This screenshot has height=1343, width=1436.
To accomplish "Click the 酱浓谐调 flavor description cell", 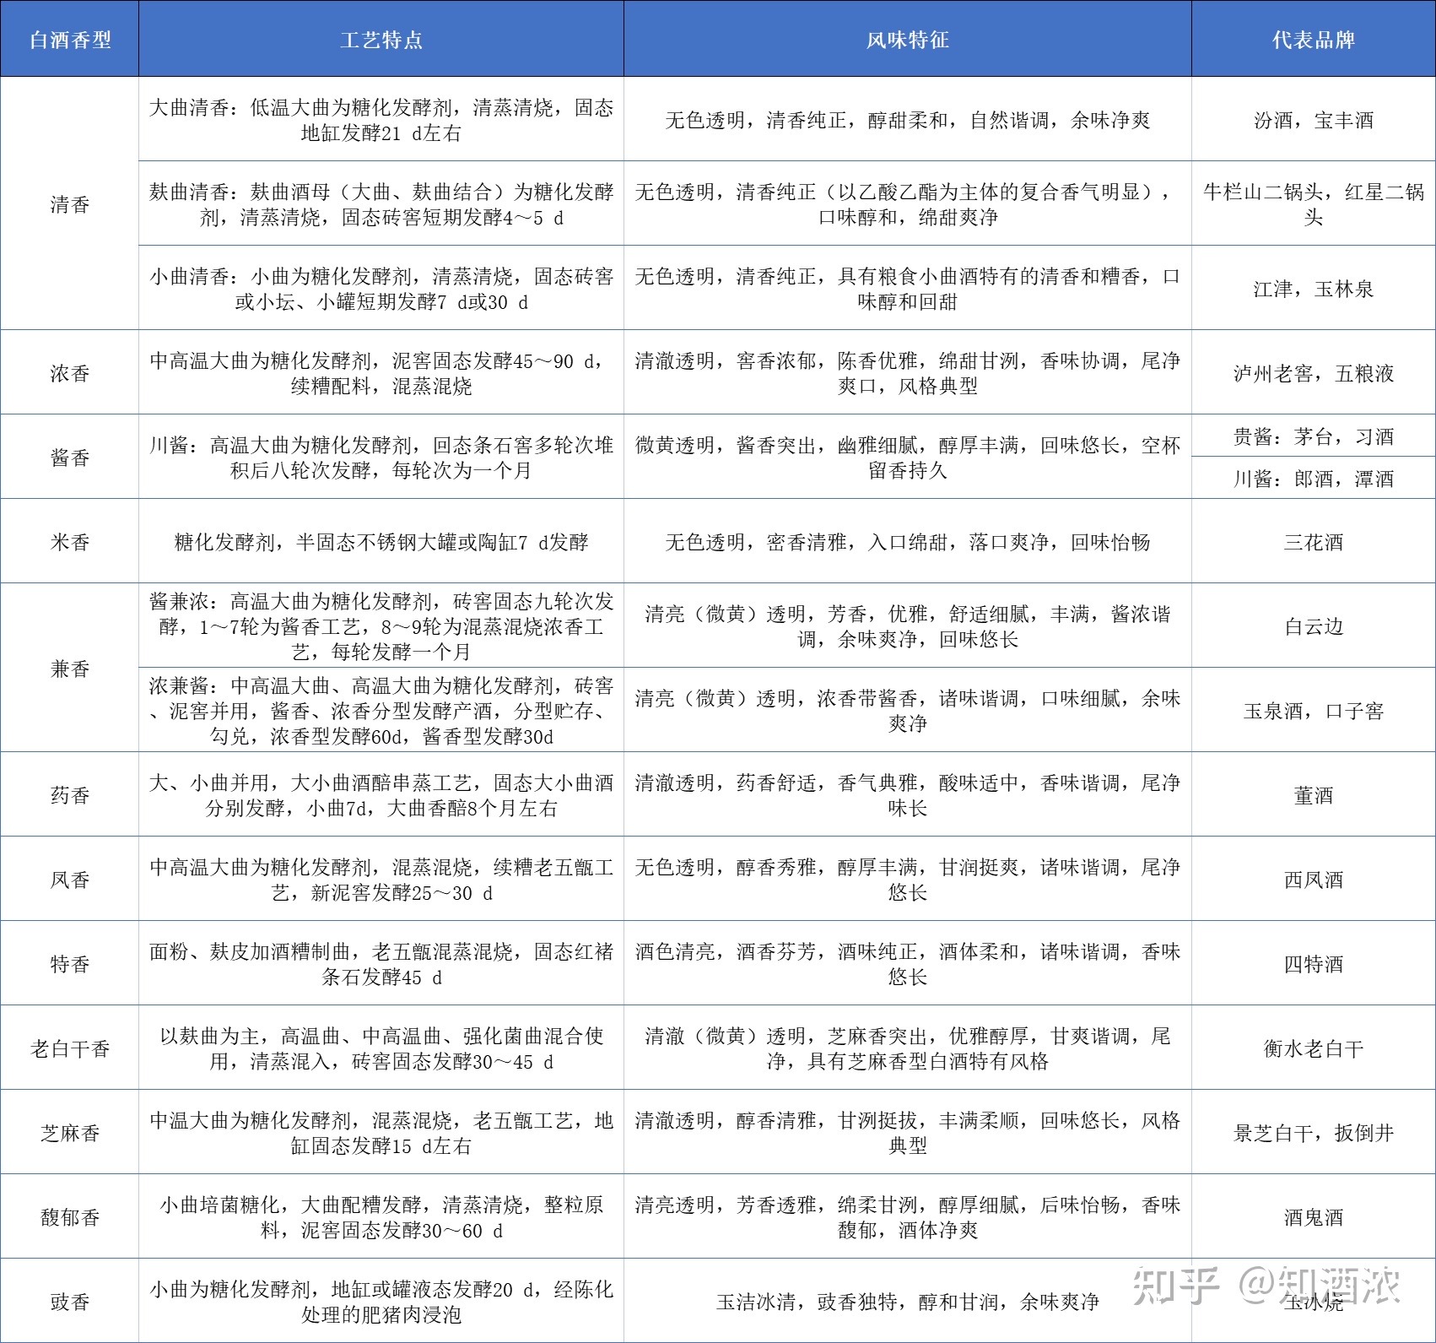I will click(908, 625).
